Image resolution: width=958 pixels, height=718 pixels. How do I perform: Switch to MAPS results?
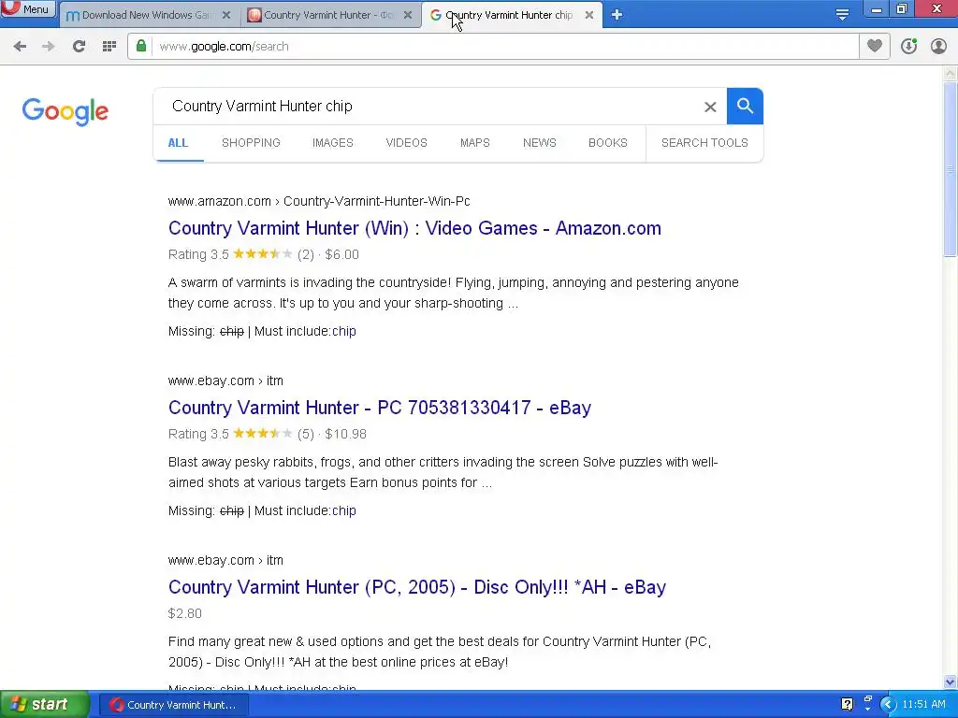[474, 143]
